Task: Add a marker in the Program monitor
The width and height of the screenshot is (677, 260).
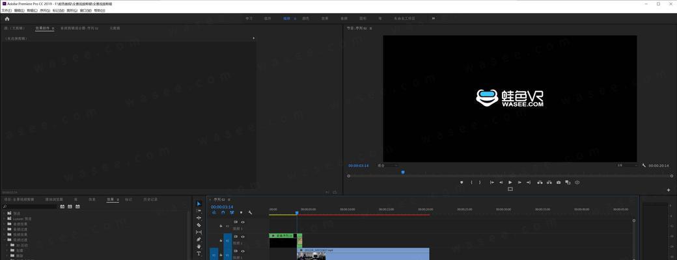Action: tap(462, 183)
